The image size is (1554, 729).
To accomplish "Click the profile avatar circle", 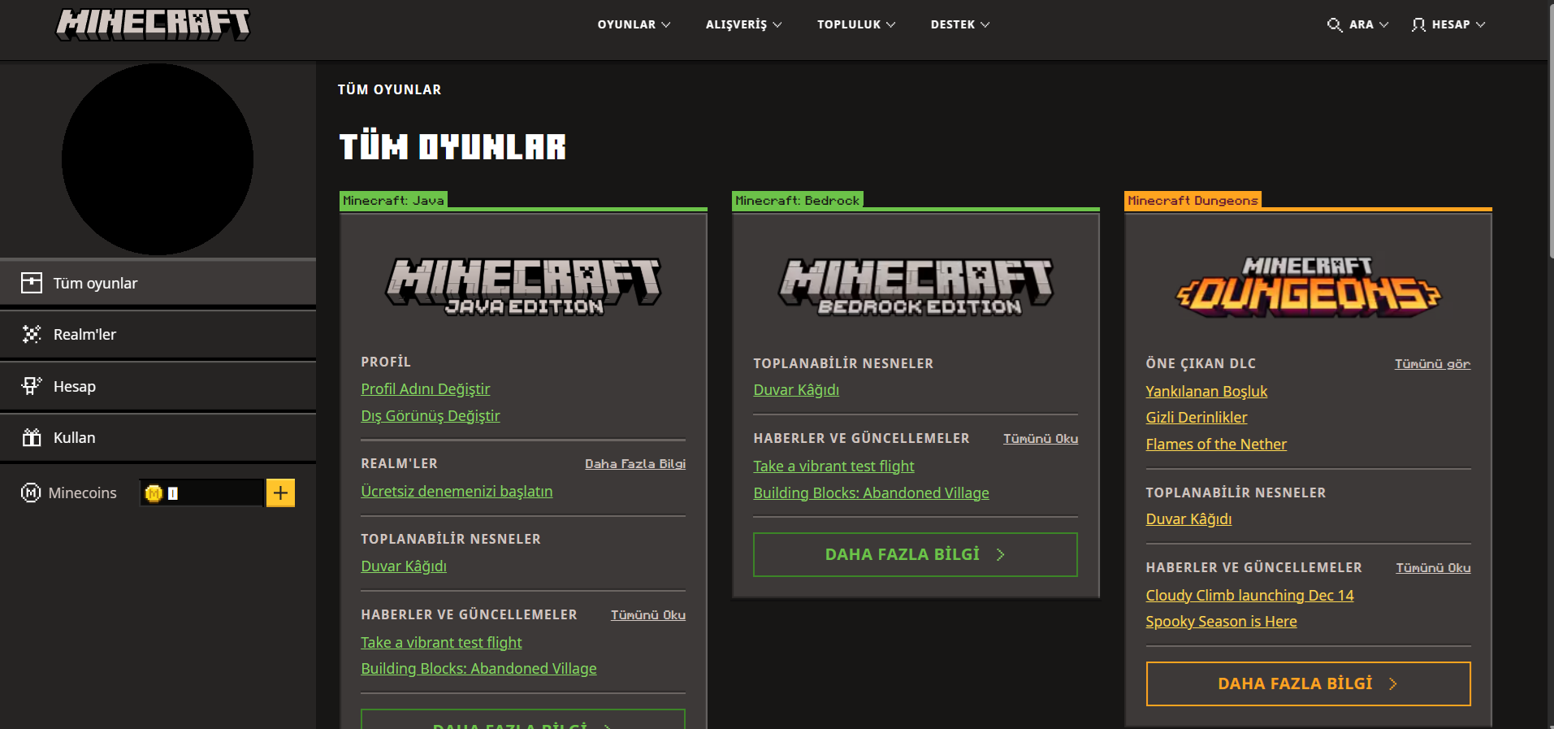I will pos(158,159).
